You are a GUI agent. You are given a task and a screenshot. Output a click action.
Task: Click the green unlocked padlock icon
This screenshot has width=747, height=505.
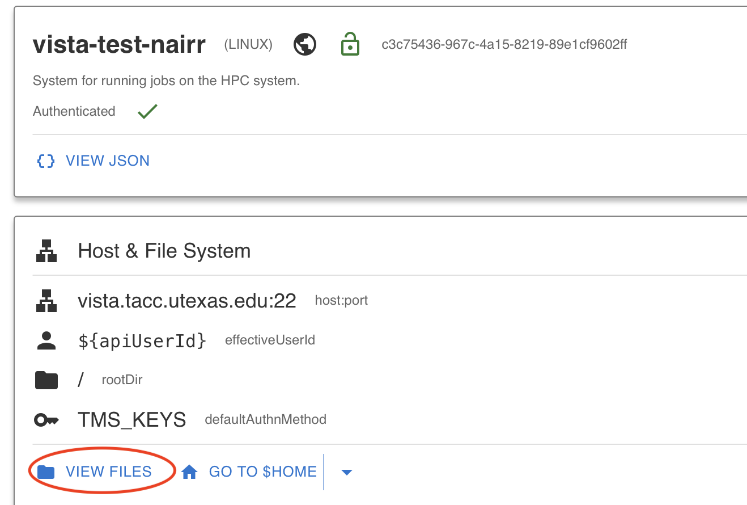(350, 44)
